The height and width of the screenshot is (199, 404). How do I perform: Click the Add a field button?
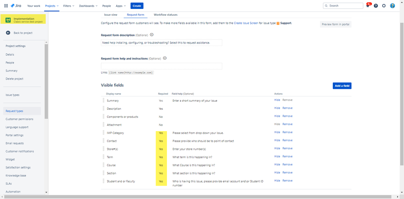coord(342,86)
